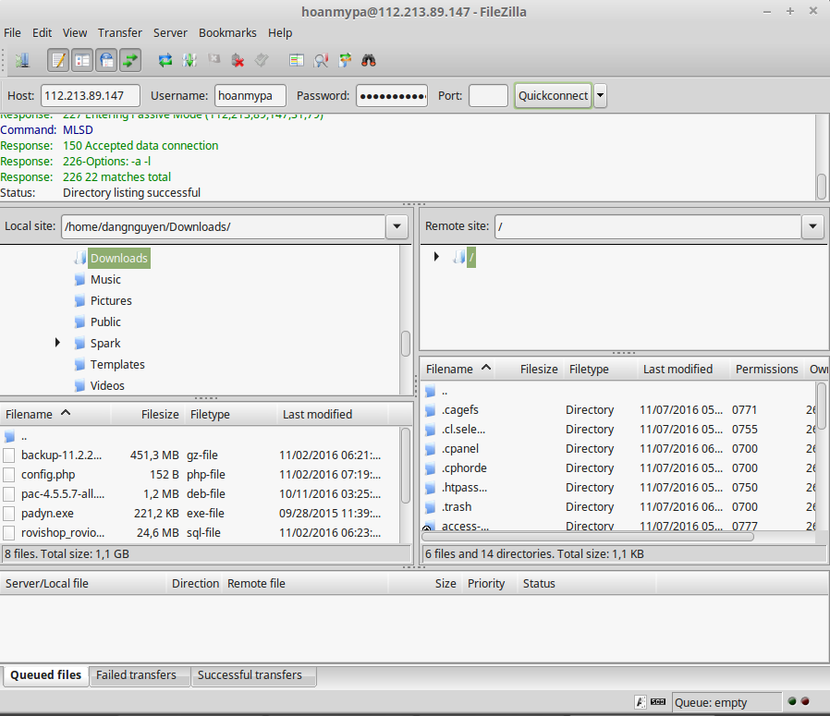Open the Server menu
This screenshot has width=830, height=716.
(x=170, y=33)
